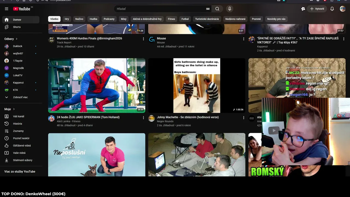
Task: Go to Domov in the sidebar
Action: tap(21, 20)
